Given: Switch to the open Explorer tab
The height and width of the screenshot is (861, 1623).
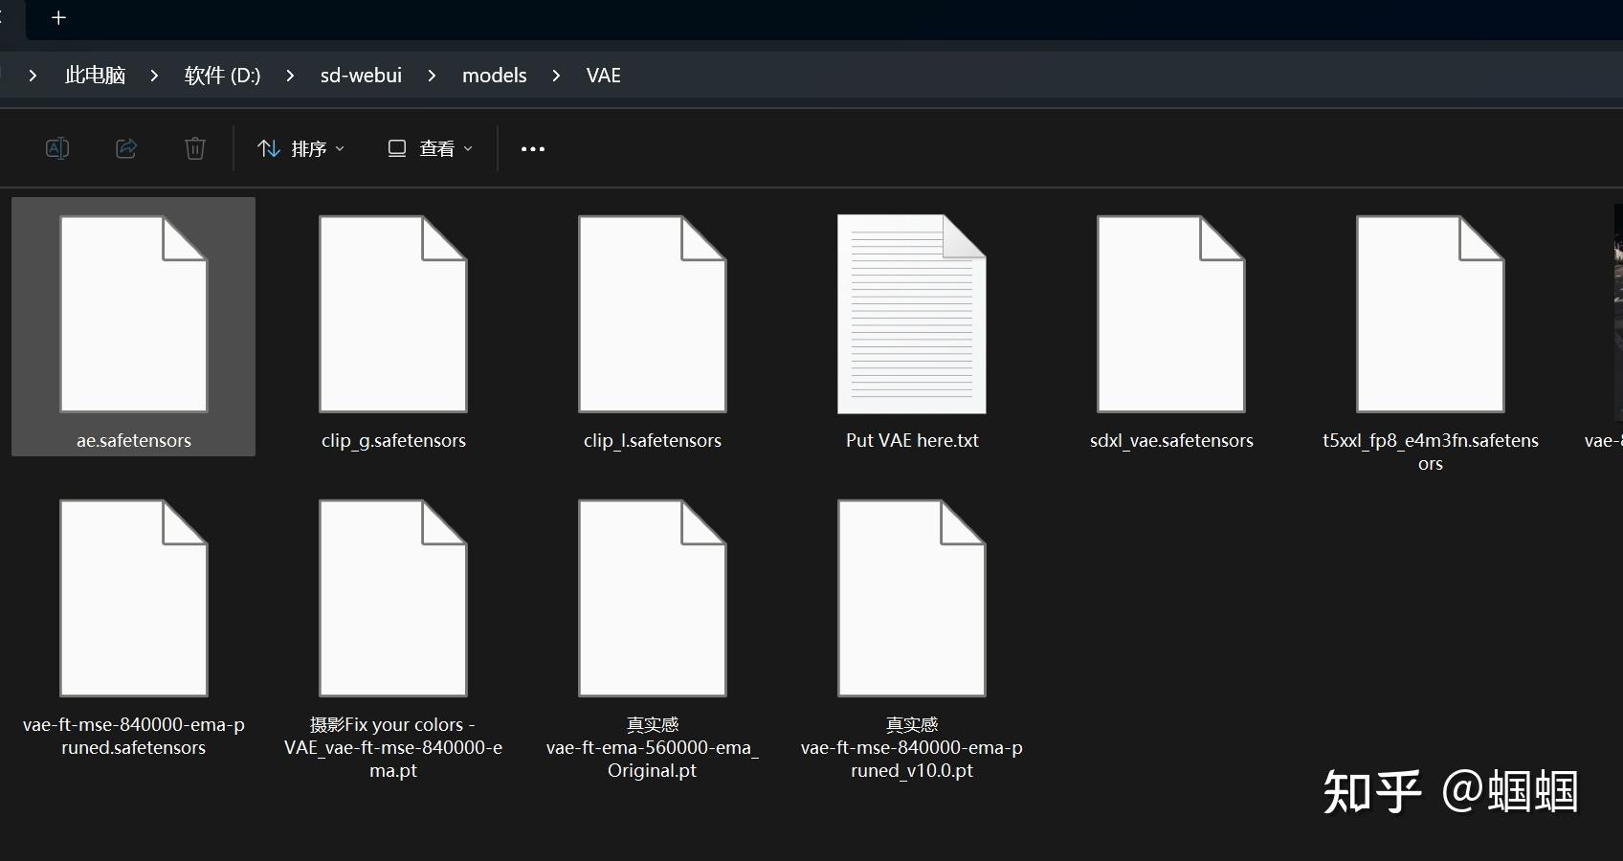Looking at the screenshot, I should point(8,17).
